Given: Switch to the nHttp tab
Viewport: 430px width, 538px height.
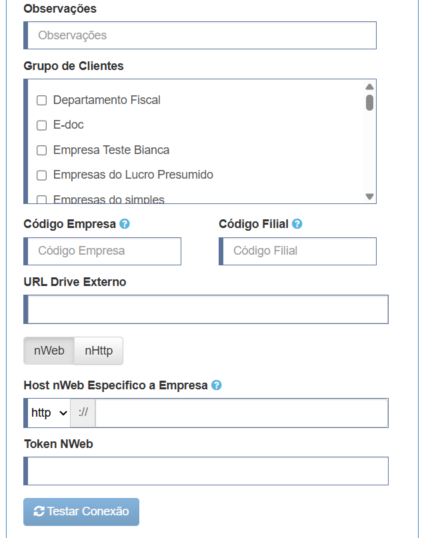Looking at the screenshot, I should click(99, 351).
